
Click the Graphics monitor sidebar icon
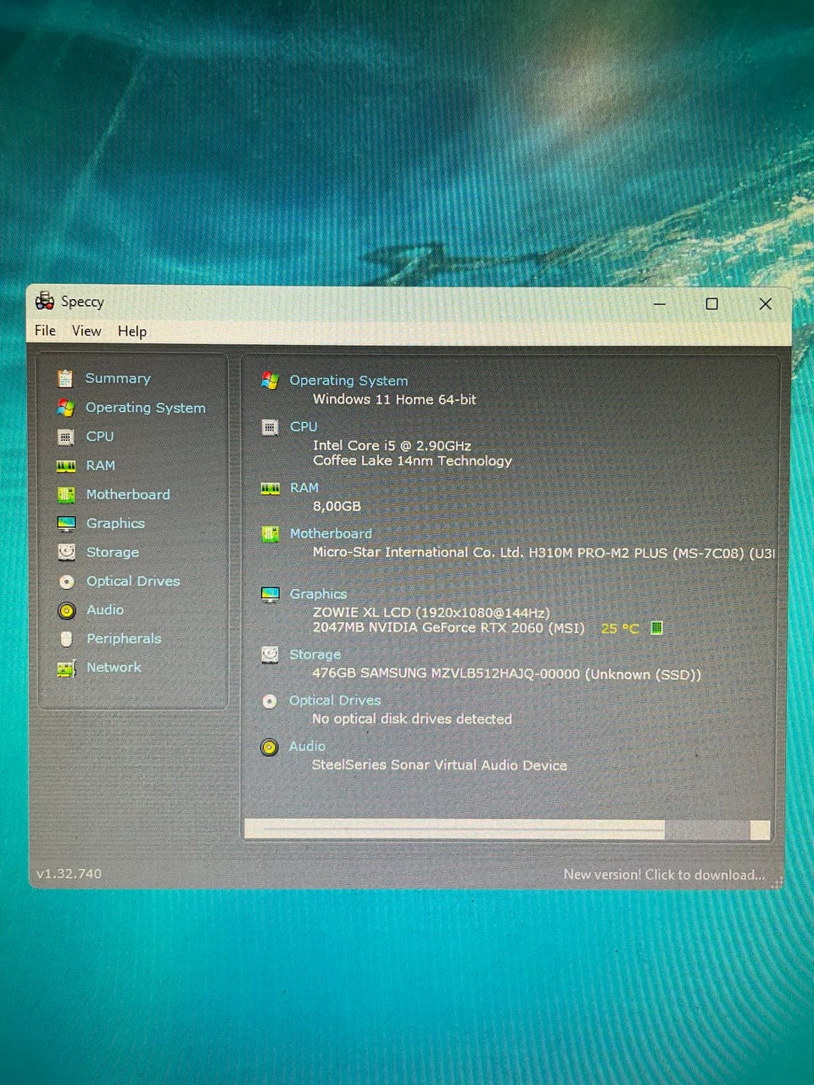(x=66, y=524)
